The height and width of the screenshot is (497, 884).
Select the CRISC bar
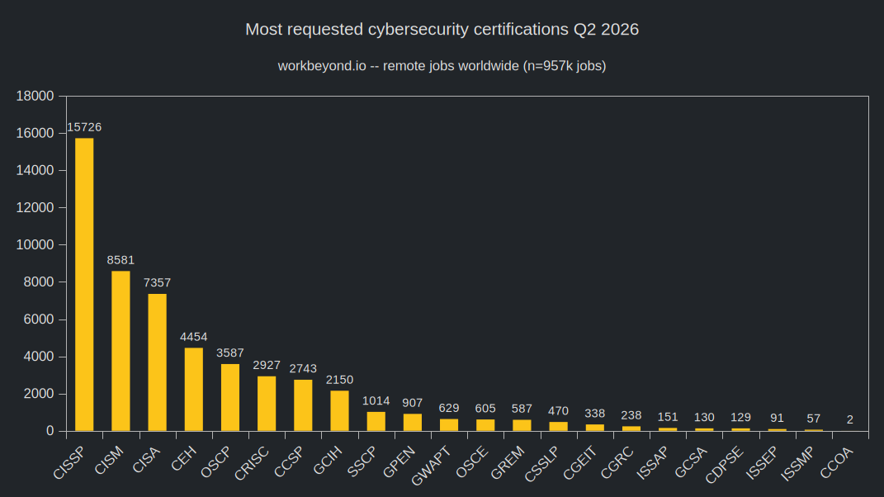pyautogui.click(x=267, y=404)
